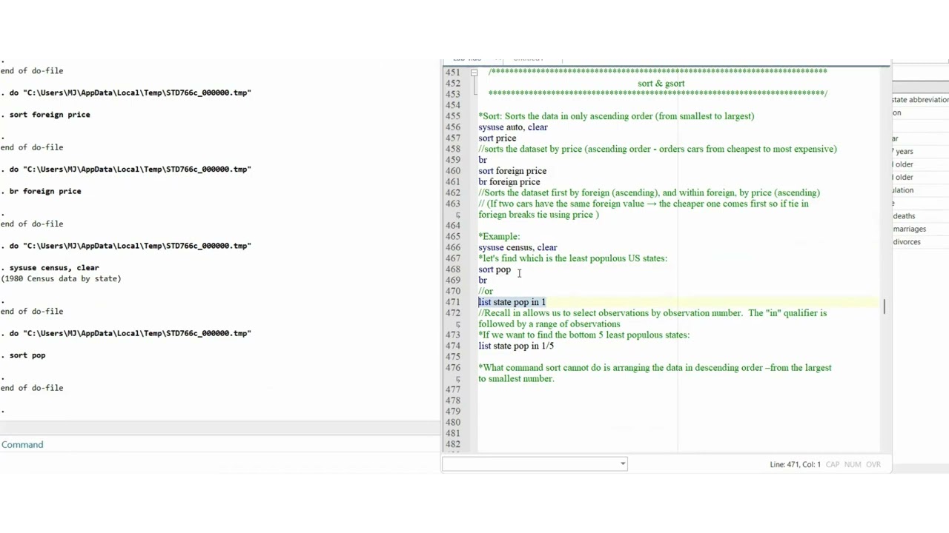Click the '//or' comment on line 470
The image size is (949, 533).
(486, 291)
